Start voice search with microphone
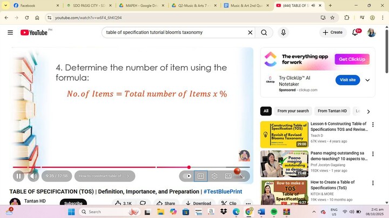389x218 pixels. pyautogui.click(x=283, y=32)
